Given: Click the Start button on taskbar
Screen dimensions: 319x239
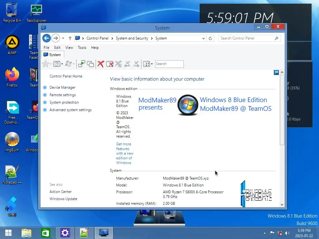Looking at the screenshot, I should 8,233.
